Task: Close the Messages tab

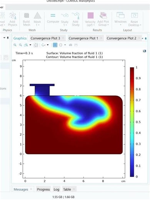Action: (x=31, y=189)
